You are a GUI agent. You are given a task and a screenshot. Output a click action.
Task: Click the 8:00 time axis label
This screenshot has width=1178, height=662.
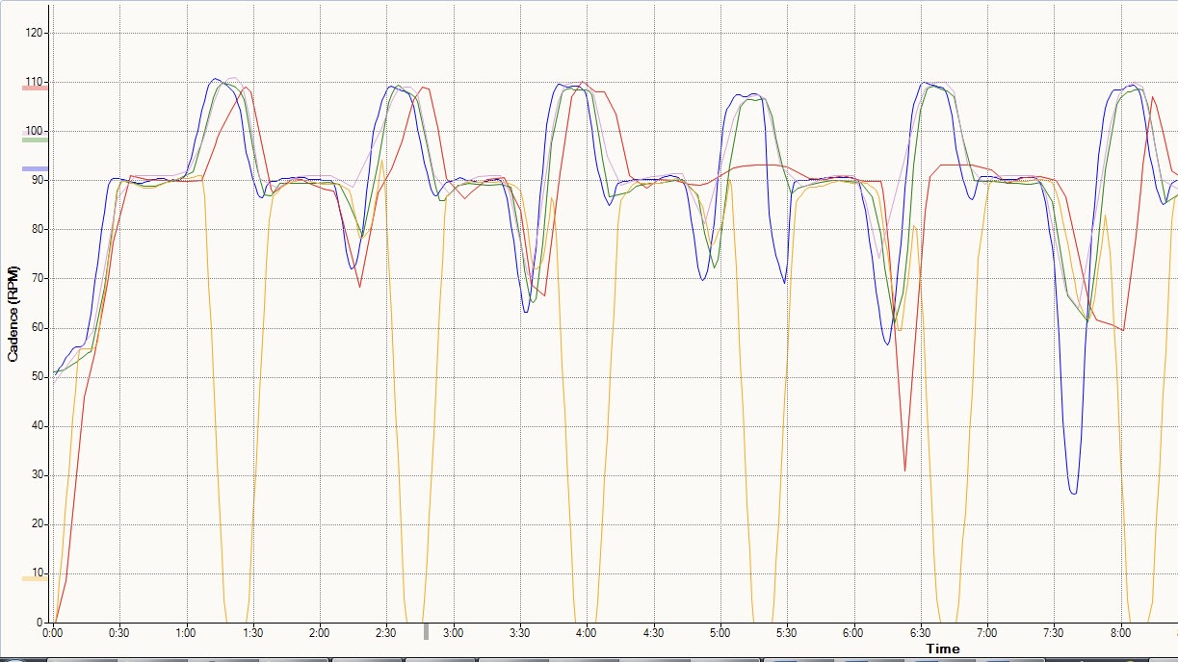click(1120, 634)
